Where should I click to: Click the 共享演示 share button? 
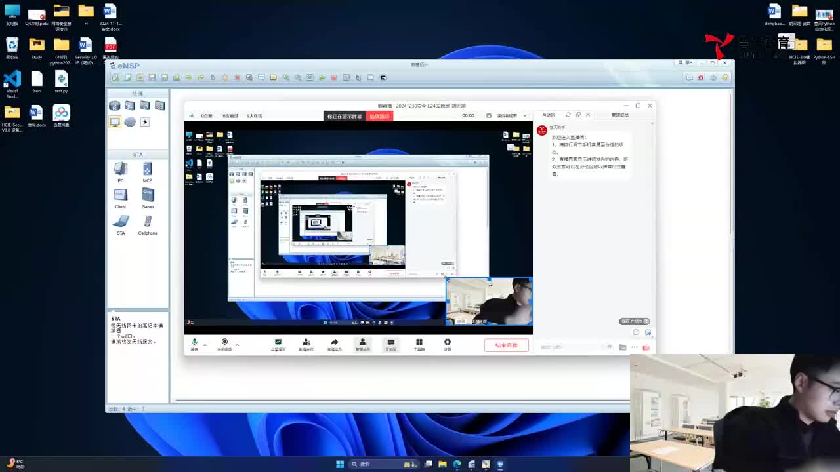(x=278, y=345)
